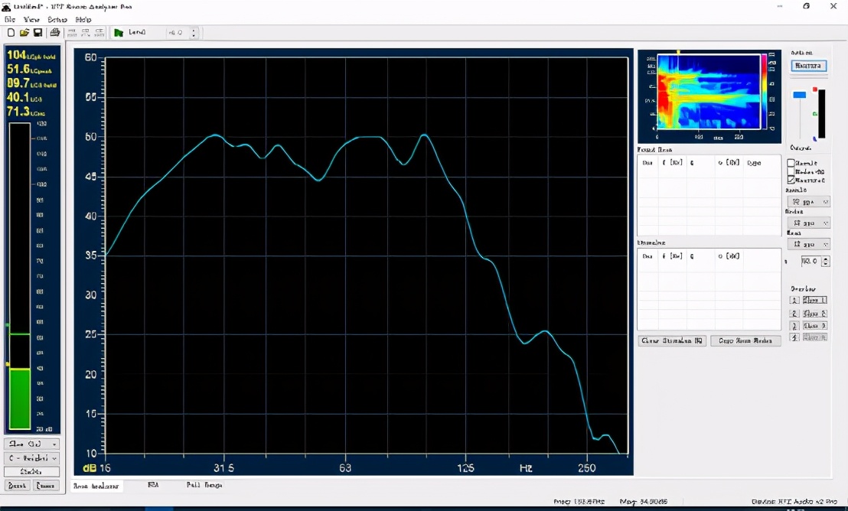Image resolution: width=848 pixels, height=511 pixels.
Task: Click the Open folder icon in the toolbar
Action: (x=24, y=32)
